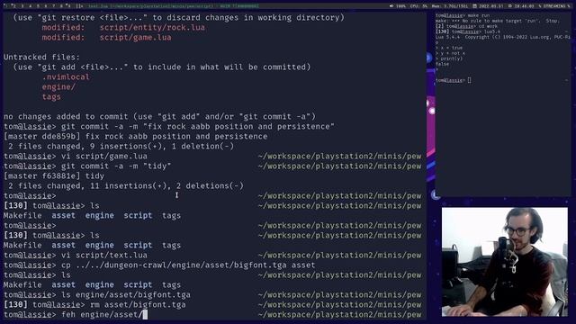Click the 'no changes added to commit' line
The height and width of the screenshot is (324, 576).
pos(159,117)
